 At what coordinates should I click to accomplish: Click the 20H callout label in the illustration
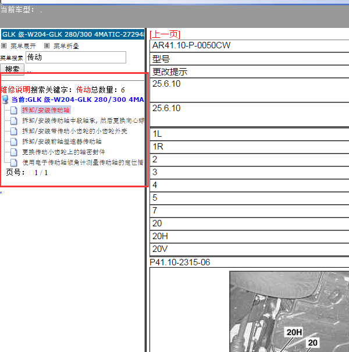tap(294, 332)
